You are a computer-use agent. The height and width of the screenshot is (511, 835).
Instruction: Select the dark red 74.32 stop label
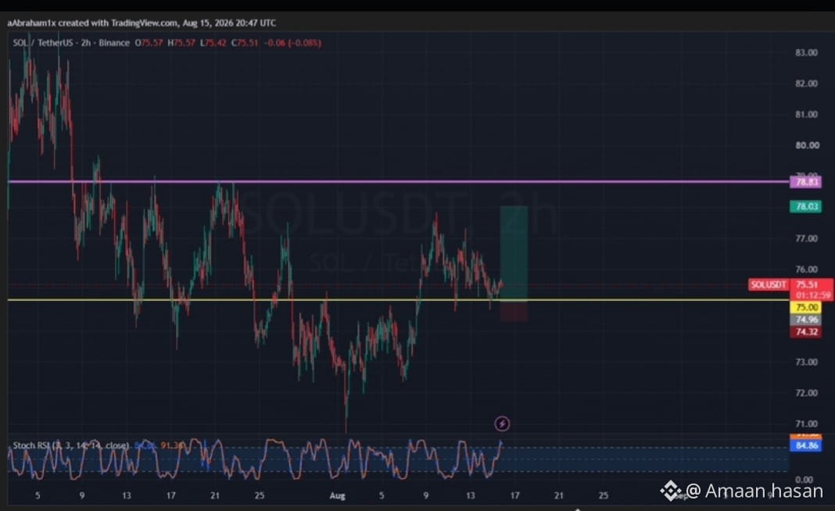pyautogui.click(x=806, y=331)
